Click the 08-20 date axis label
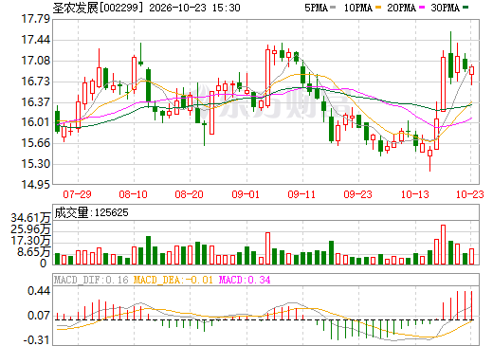493x346 pixels. [190, 194]
